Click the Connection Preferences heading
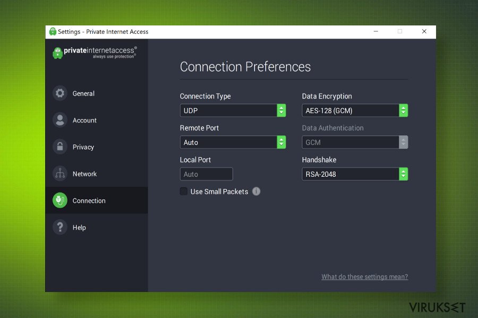This screenshot has width=478, height=318. tap(245, 67)
